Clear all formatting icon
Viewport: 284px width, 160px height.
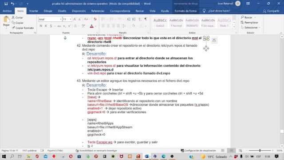(x=95, y=19)
